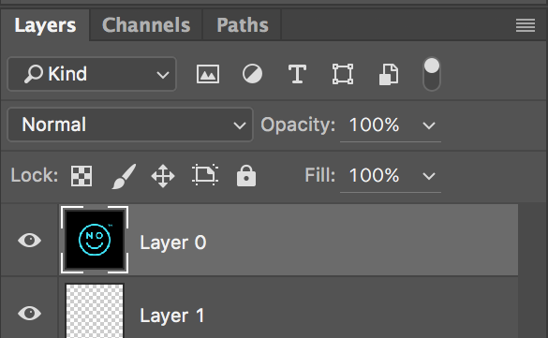Filter for smart objects icon
The height and width of the screenshot is (338, 548).
[389, 74]
